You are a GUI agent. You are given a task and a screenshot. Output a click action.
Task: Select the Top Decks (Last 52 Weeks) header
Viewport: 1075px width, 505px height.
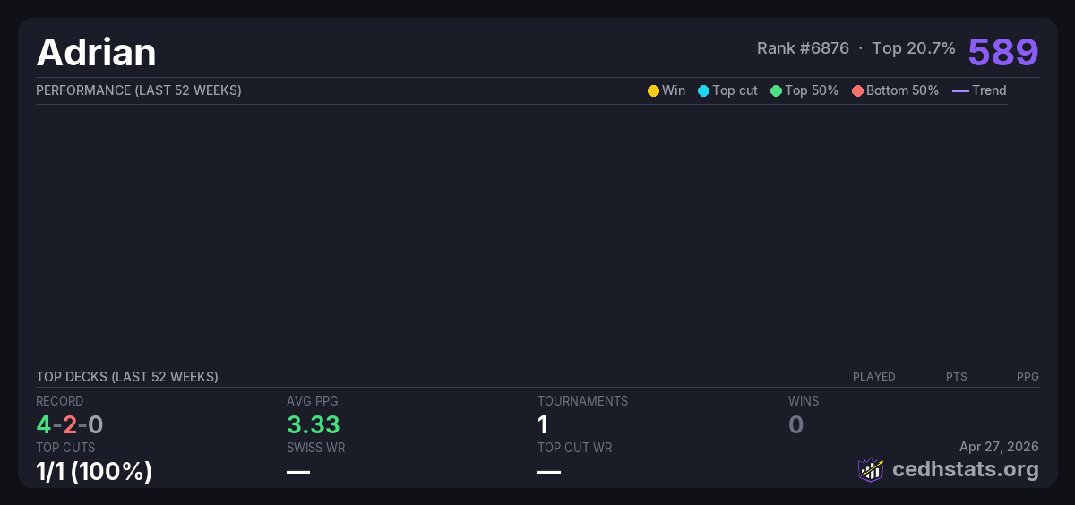click(x=127, y=377)
